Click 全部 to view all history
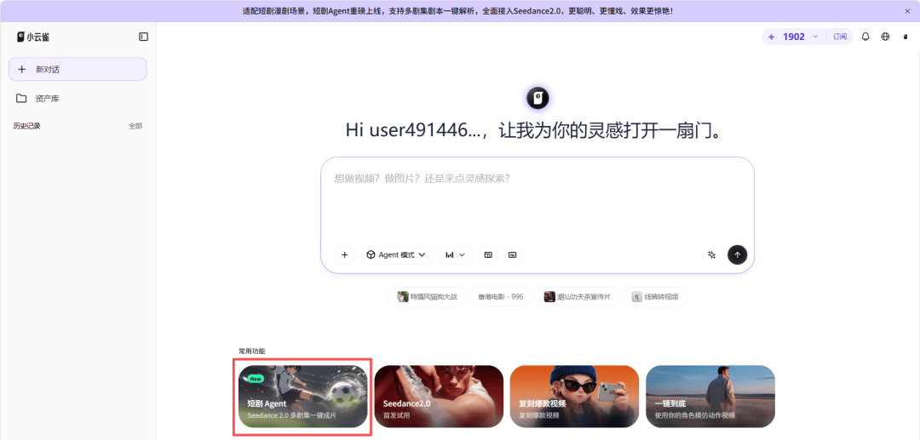The image size is (920, 440). [x=135, y=126]
